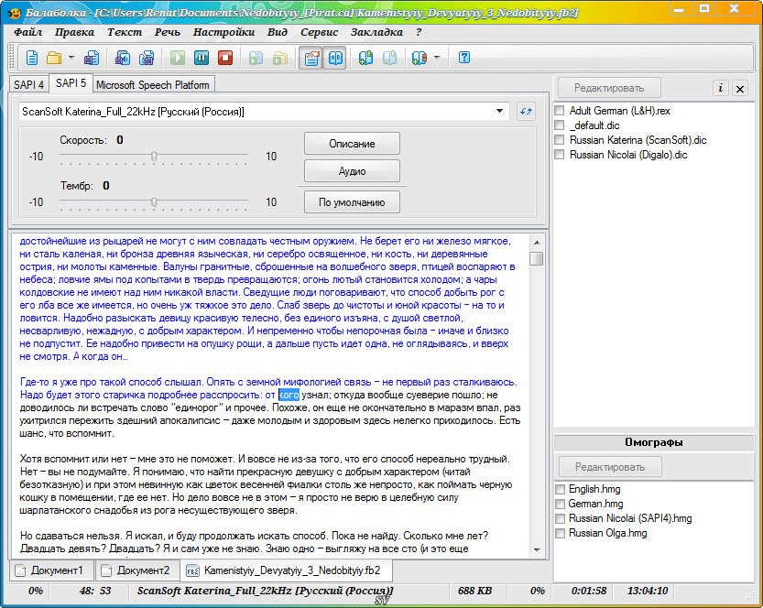Open the ScanSoft Katerina voice dropdown
This screenshot has width=763, height=608.
[500, 112]
